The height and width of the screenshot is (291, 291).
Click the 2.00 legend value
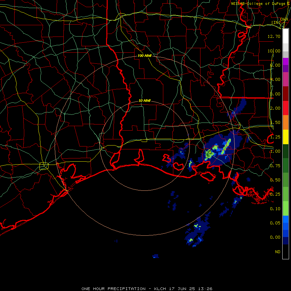(x=275, y=108)
